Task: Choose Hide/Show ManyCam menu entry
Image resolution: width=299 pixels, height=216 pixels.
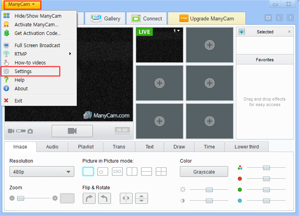Action: click(39, 16)
